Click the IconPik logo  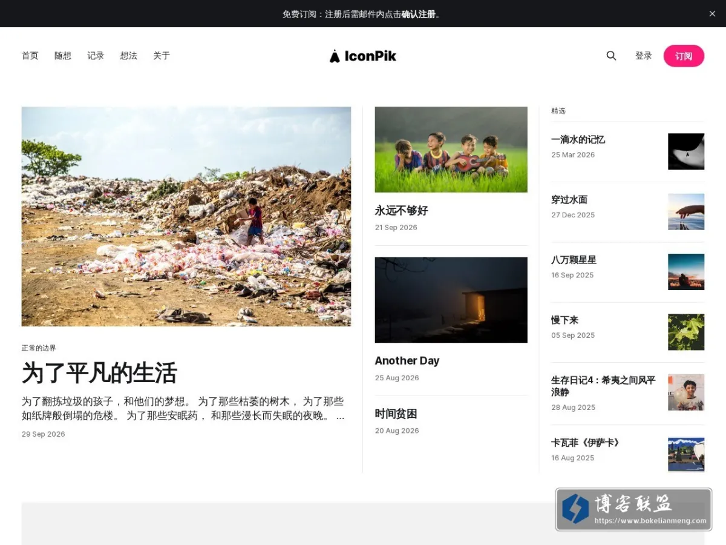pos(362,56)
